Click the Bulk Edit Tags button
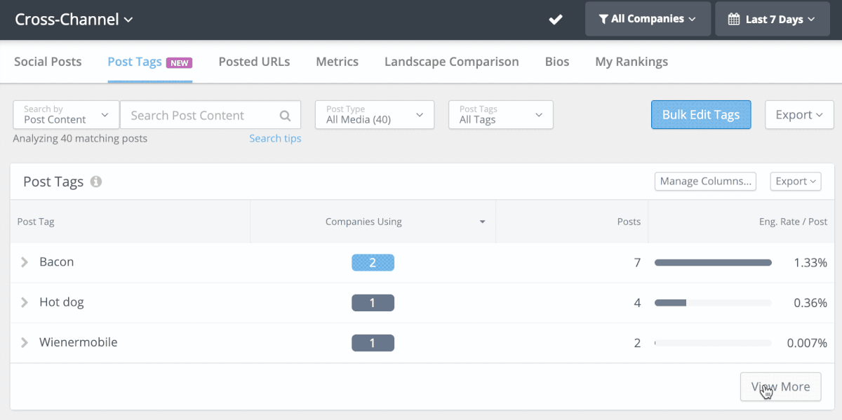The height and width of the screenshot is (420, 842). [x=700, y=115]
